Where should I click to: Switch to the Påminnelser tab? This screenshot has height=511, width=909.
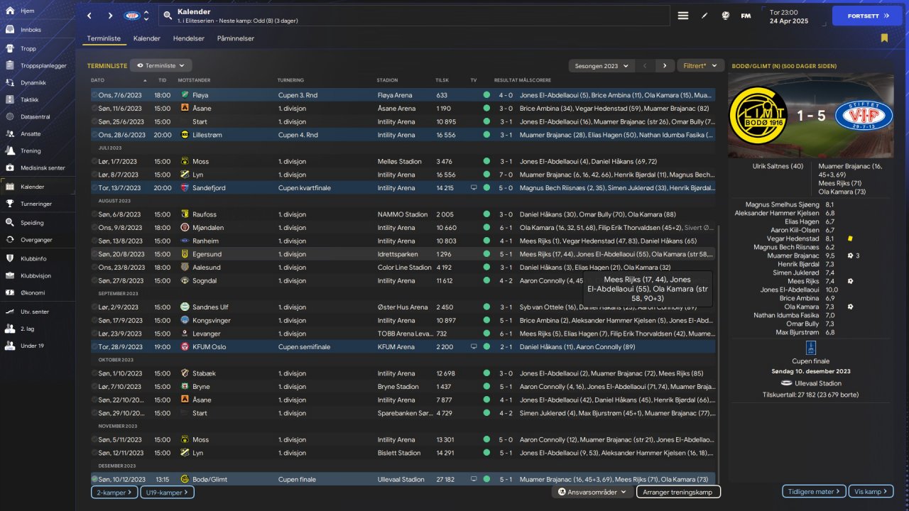tap(236, 38)
